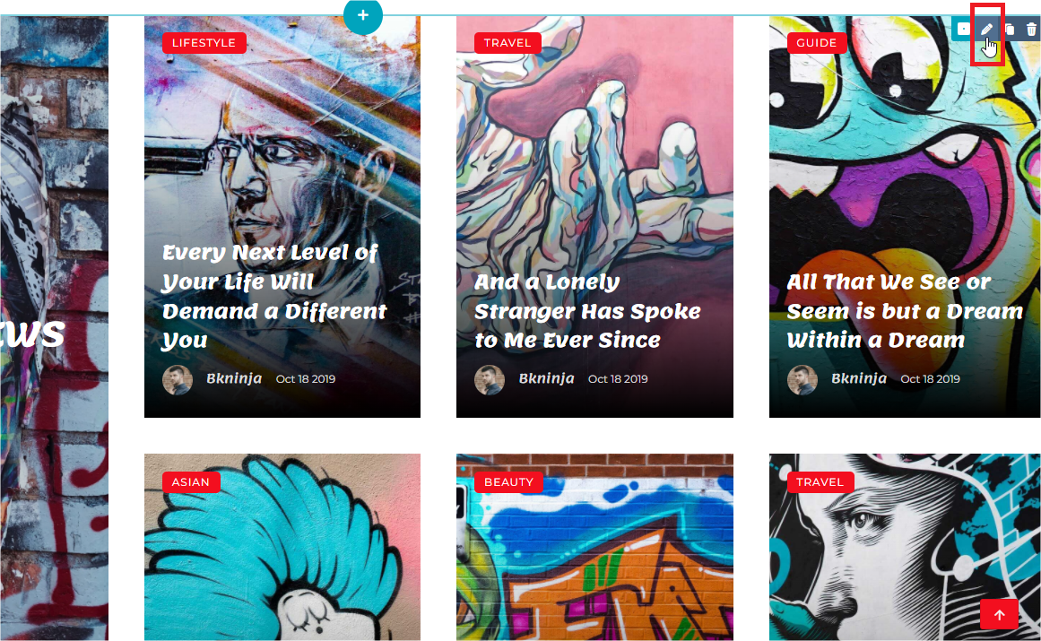
Task: Click Bkninja author name on the Travel hand post
Action: pos(546,379)
